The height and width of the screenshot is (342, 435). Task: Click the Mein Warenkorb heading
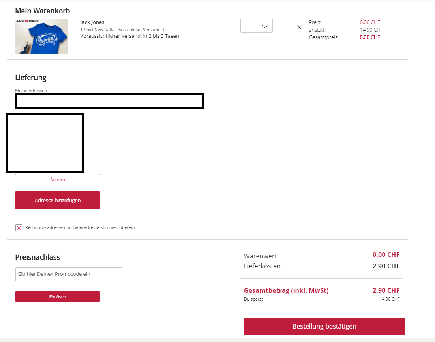[42, 11]
